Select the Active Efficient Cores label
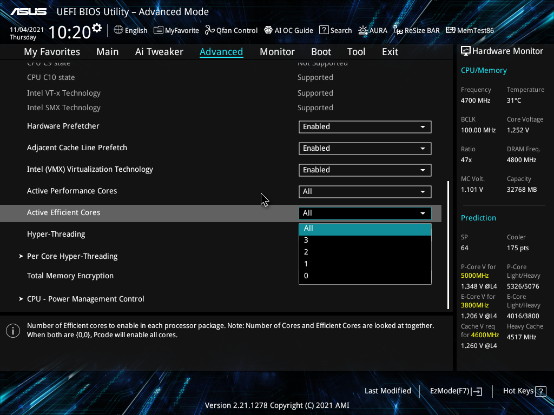554x415 pixels. 64,213
